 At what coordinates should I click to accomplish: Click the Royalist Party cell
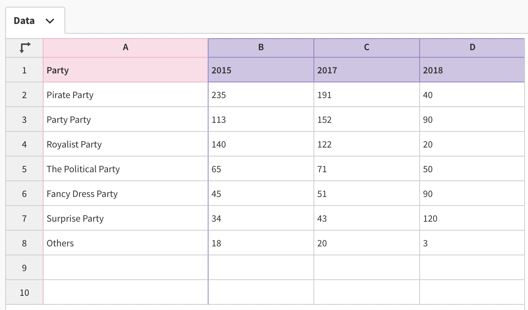point(126,144)
